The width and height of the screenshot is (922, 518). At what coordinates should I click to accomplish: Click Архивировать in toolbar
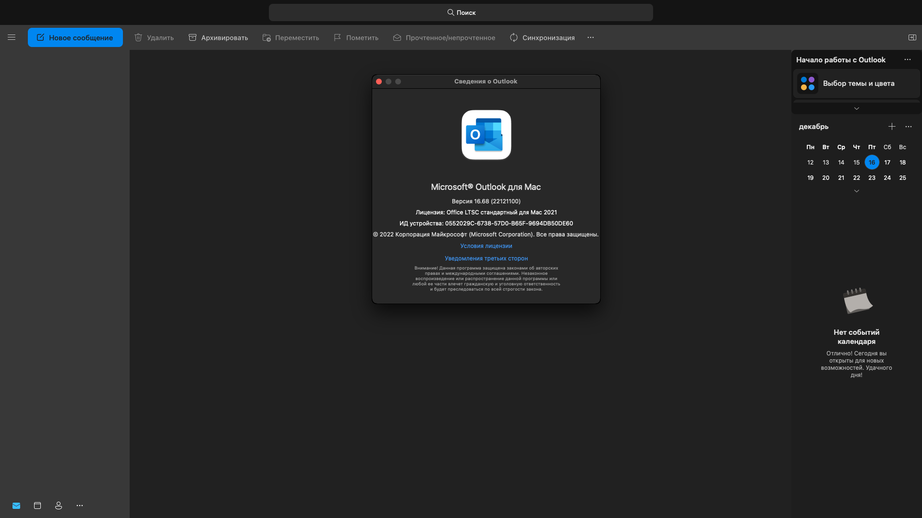[218, 37]
